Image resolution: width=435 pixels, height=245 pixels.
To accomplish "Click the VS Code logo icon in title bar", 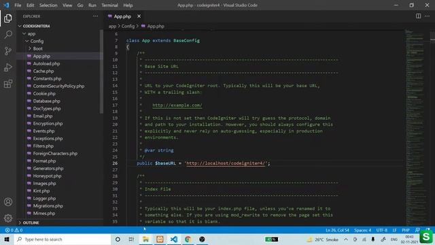I will [x=6, y=5].
